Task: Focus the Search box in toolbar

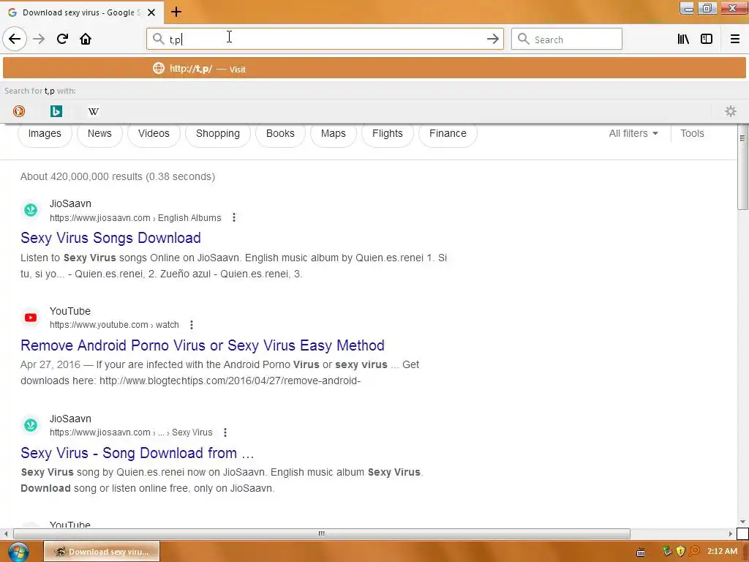Action: pyautogui.click(x=567, y=40)
